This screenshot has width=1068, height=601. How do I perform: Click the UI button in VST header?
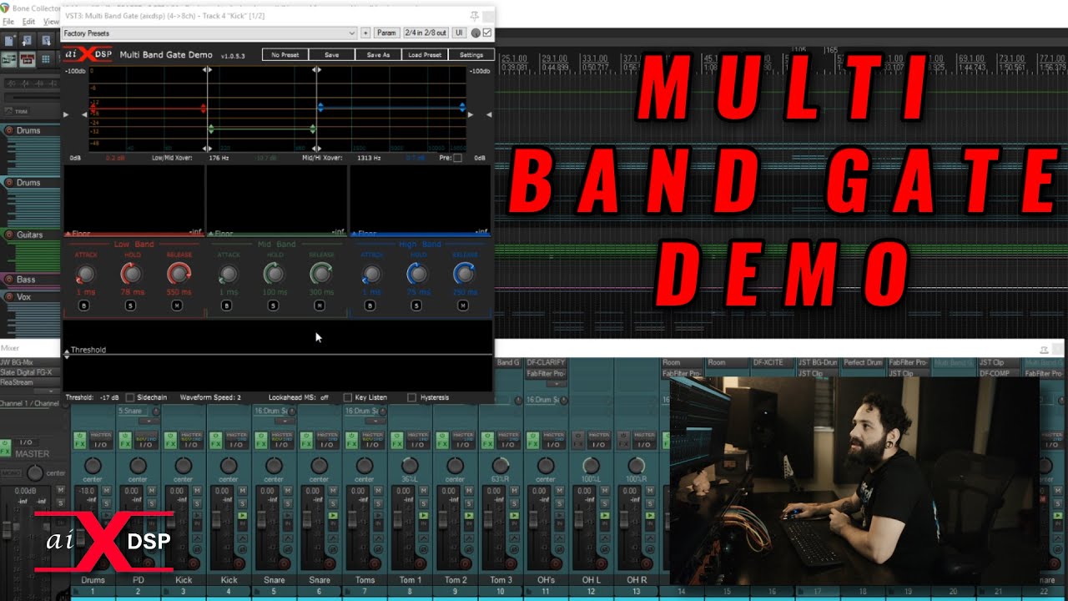(459, 33)
